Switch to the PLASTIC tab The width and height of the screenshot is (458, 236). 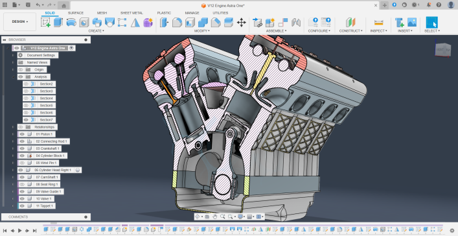point(164,13)
